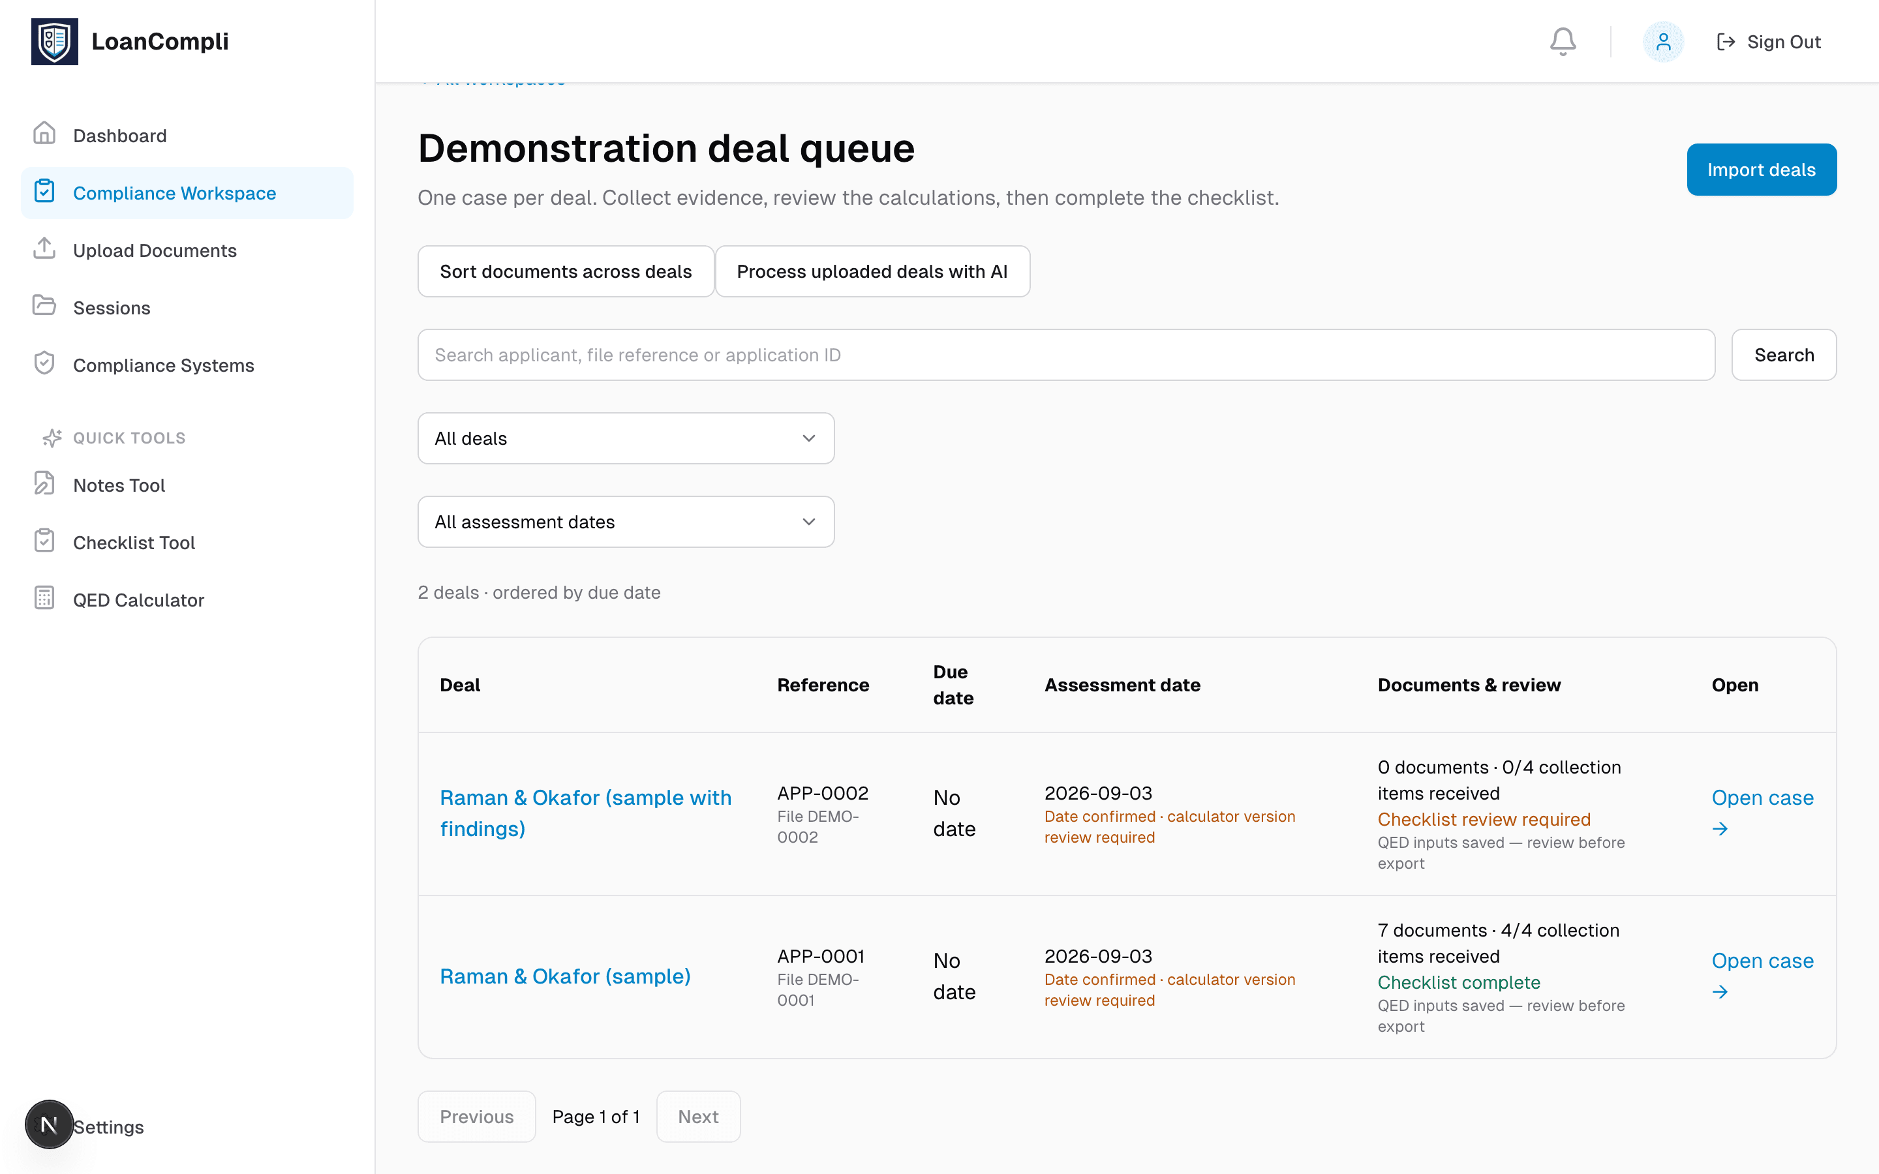Click the QUICK TOOLS section label
Viewport: 1879px width, 1174px height.
129,438
